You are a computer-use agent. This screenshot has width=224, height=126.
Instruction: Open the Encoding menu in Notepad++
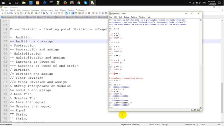click(x=26, y=10)
